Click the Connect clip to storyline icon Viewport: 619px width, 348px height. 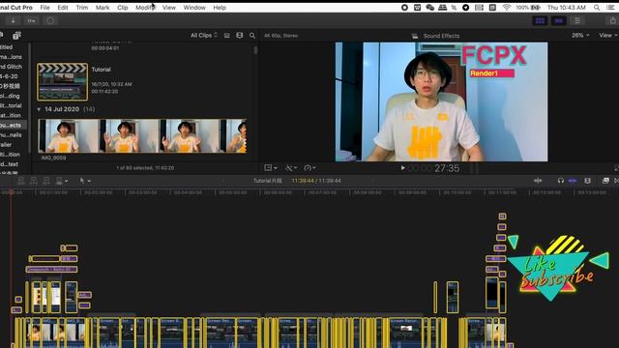click(21, 181)
